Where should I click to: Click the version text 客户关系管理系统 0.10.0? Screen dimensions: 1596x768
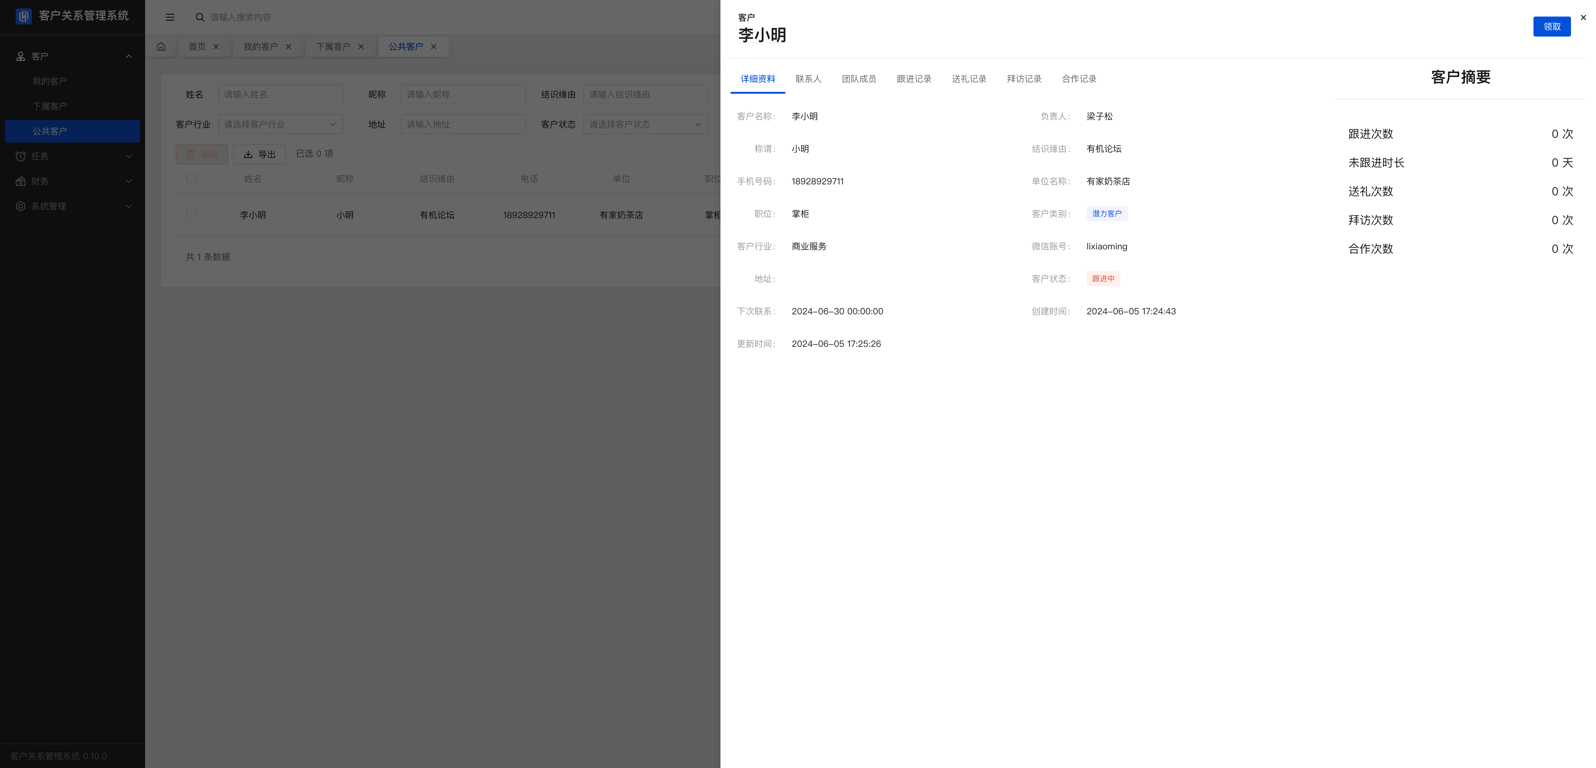[58, 756]
